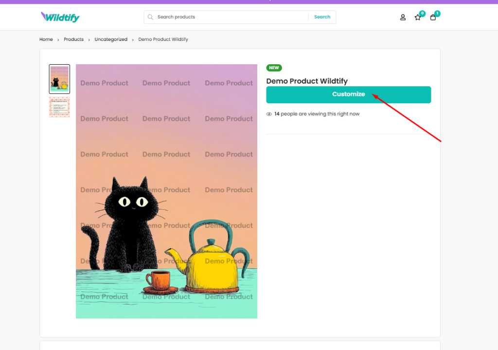This screenshot has width=498, height=350.
Task: Click the Demo Product Wildtify product heading
Action: point(307,81)
